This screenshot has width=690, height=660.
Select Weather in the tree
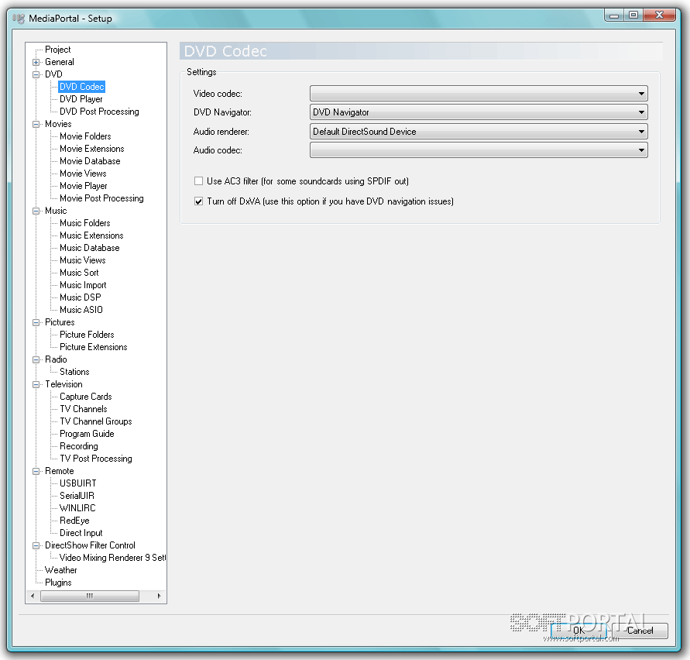coord(60,570)
